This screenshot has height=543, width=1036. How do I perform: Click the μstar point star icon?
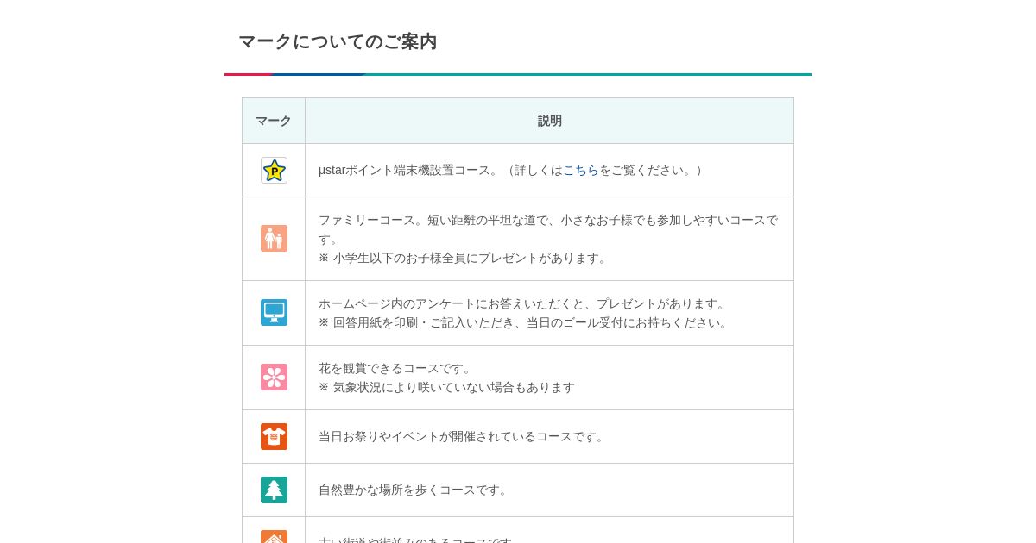274,171
